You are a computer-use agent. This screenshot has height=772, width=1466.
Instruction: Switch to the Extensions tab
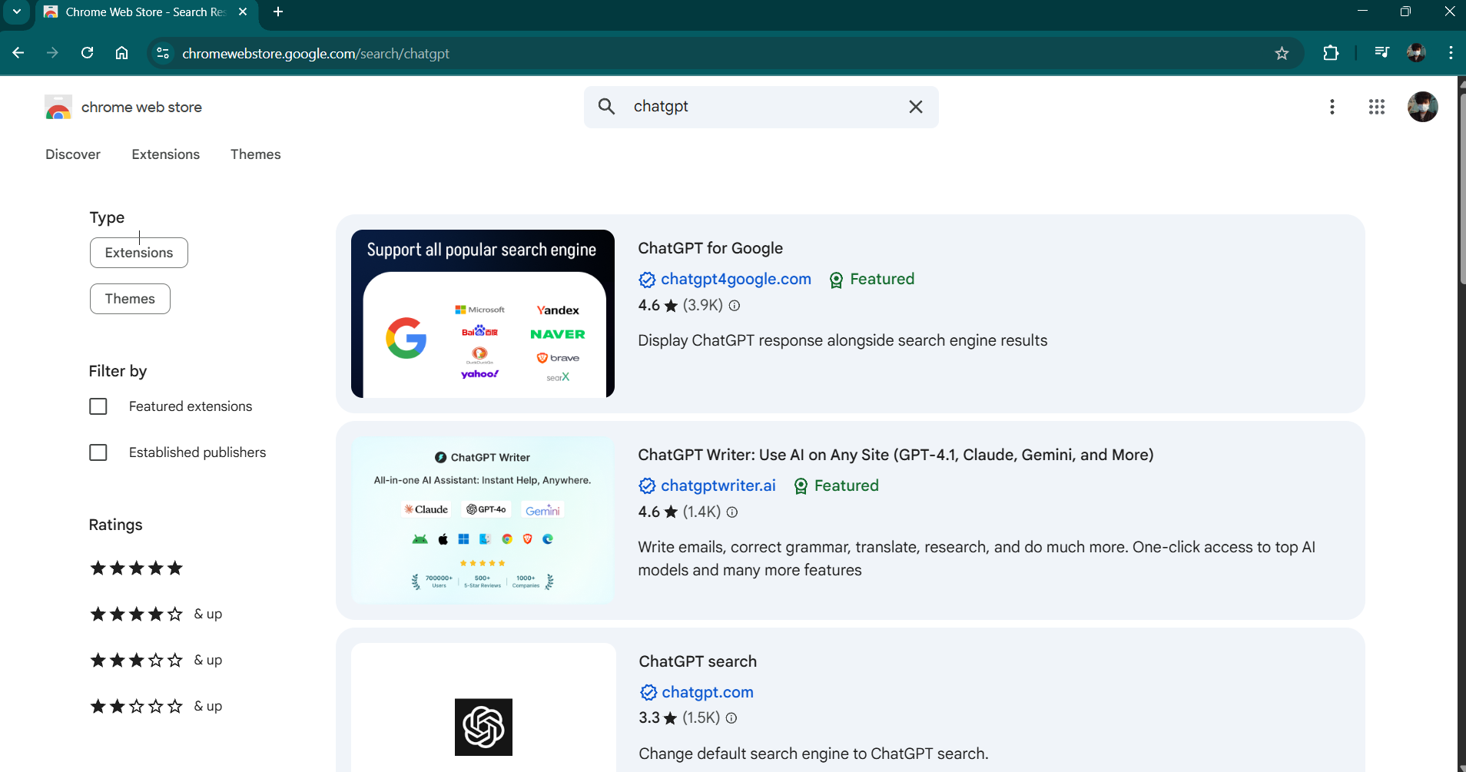pyautogui.click(x=165, y=154)
